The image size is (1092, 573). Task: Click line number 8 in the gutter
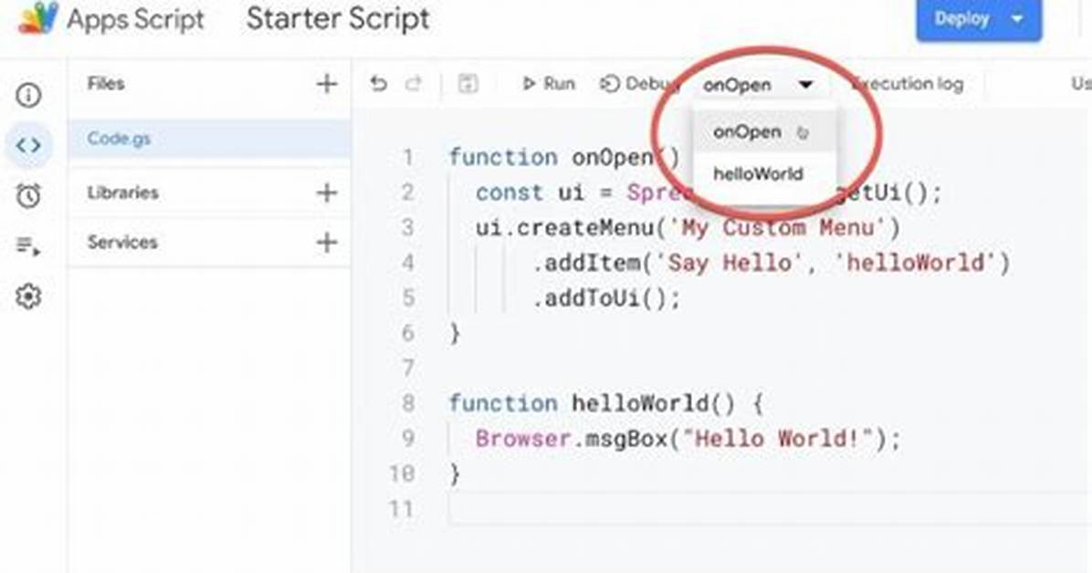coord(408,403)
